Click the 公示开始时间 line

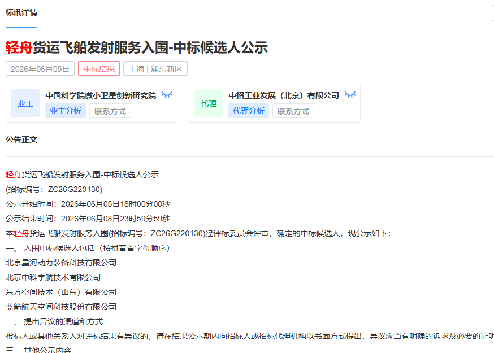click(x=88, y=204)
